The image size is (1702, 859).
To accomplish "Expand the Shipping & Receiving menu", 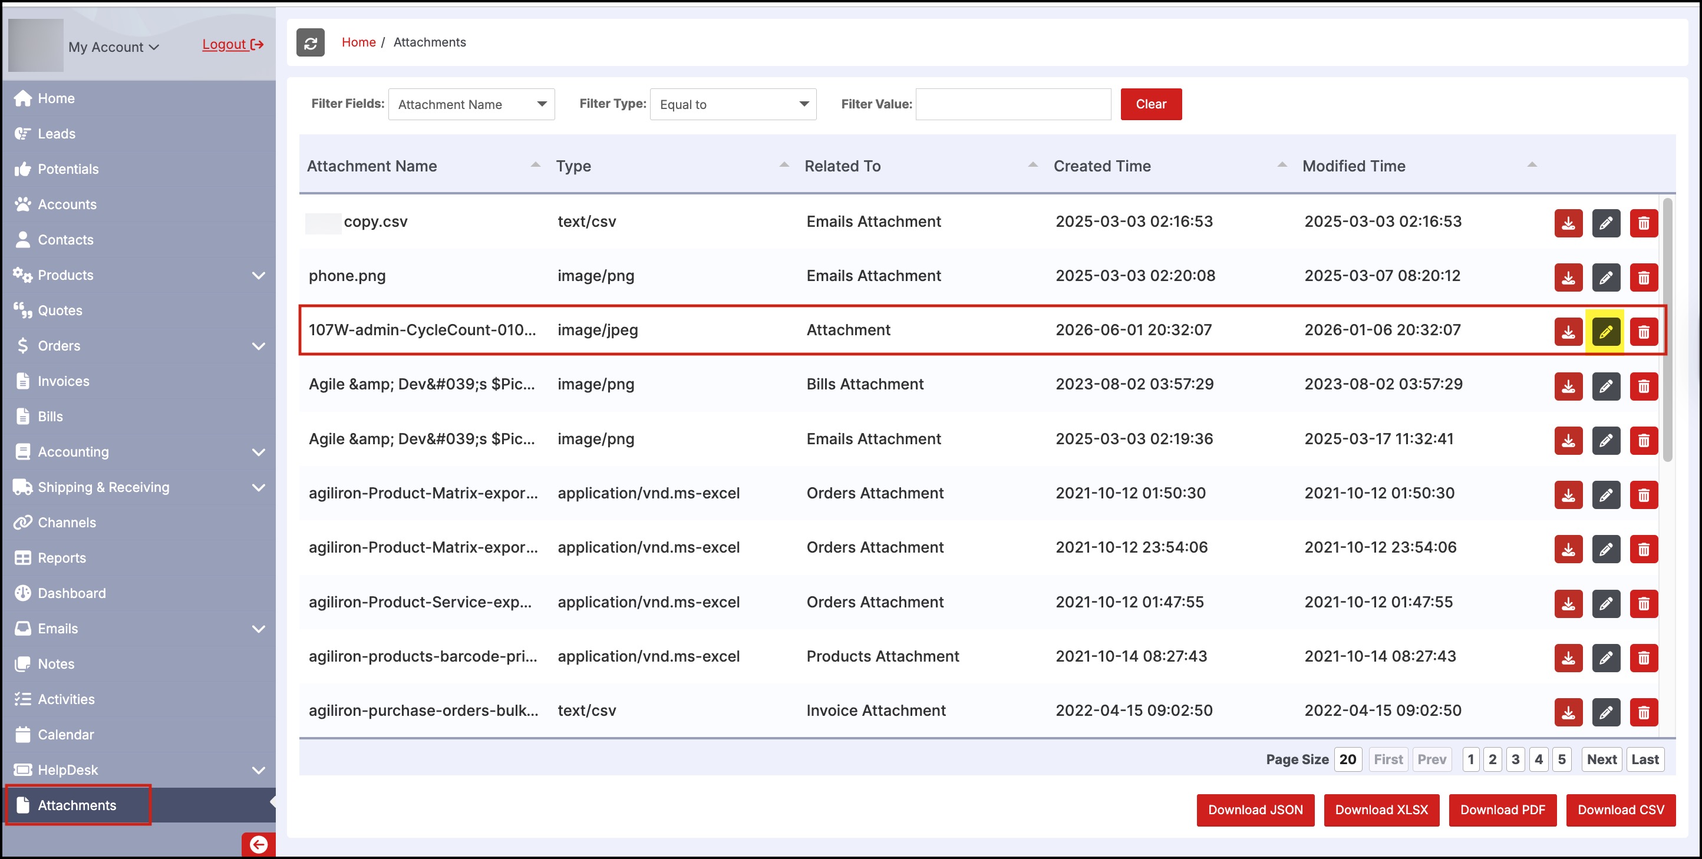I will pyautogui.click(x=258, y=488).
